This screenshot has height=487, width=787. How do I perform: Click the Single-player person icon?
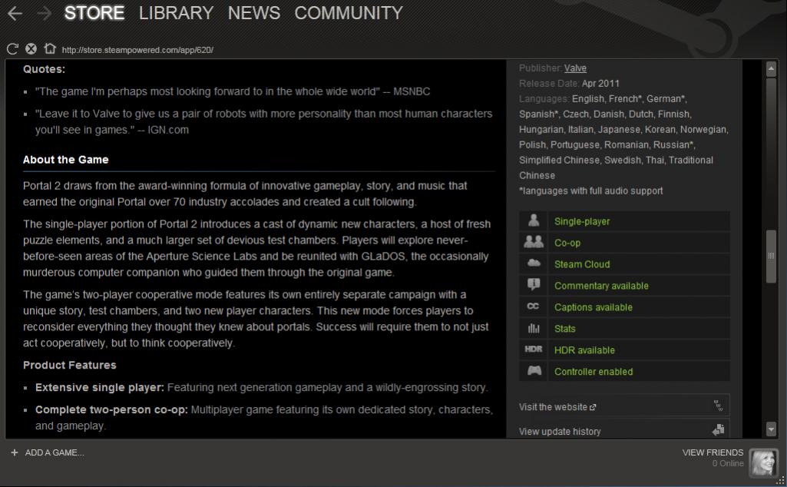(534, 221)
